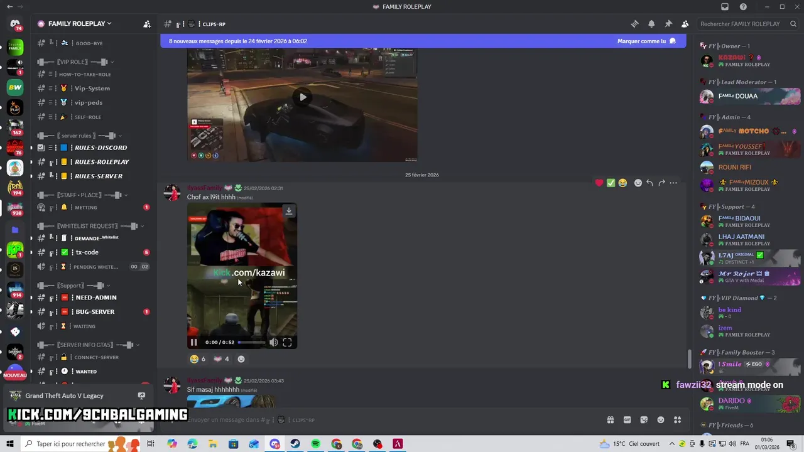The height and width of the screenshot is (452, 804).
Task: Click the new messages banner text
Action: click(238, 41)
